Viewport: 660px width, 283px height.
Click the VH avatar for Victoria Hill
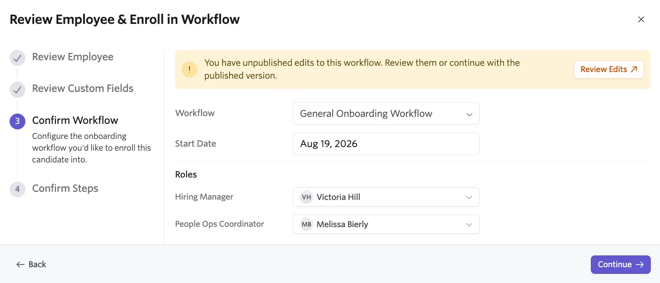click(306, 197)
